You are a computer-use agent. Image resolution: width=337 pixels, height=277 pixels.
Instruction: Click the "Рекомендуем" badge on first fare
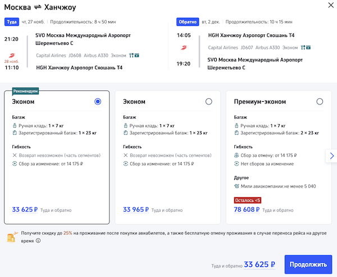coord(26,91)
